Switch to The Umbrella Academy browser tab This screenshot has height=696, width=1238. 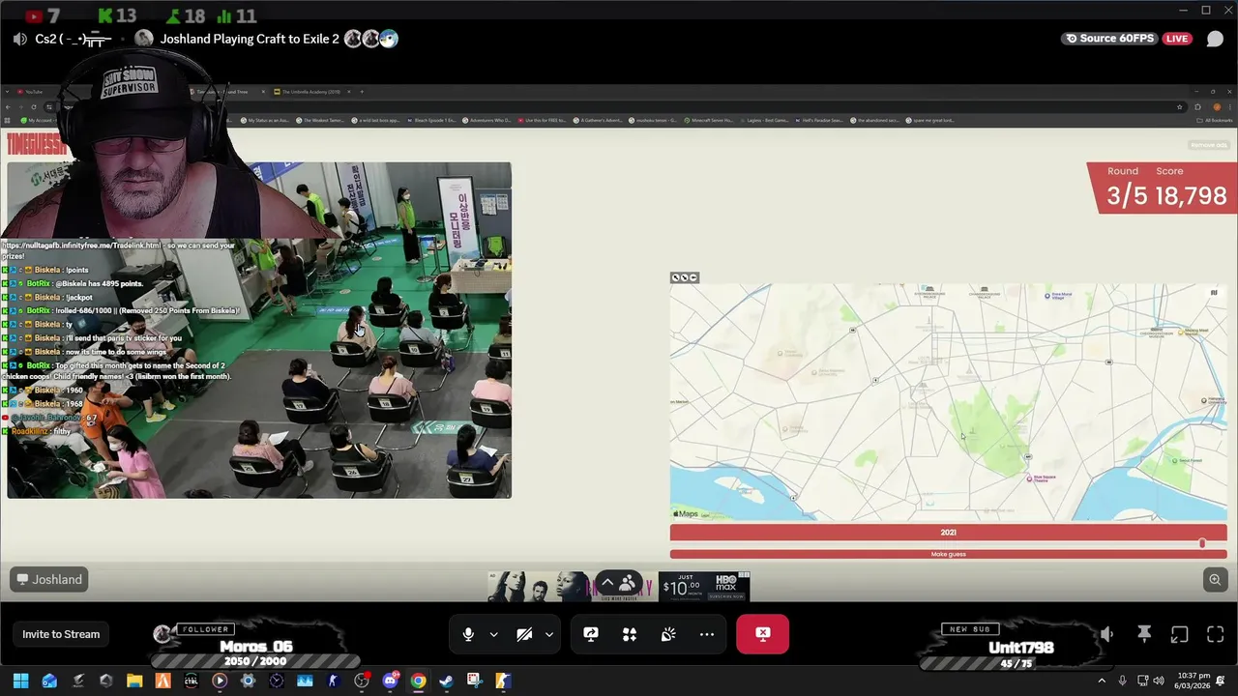click(x=311, y=92)
